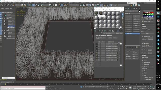Toggle On/Off checkbox for sub-material 1

(119, 44)
